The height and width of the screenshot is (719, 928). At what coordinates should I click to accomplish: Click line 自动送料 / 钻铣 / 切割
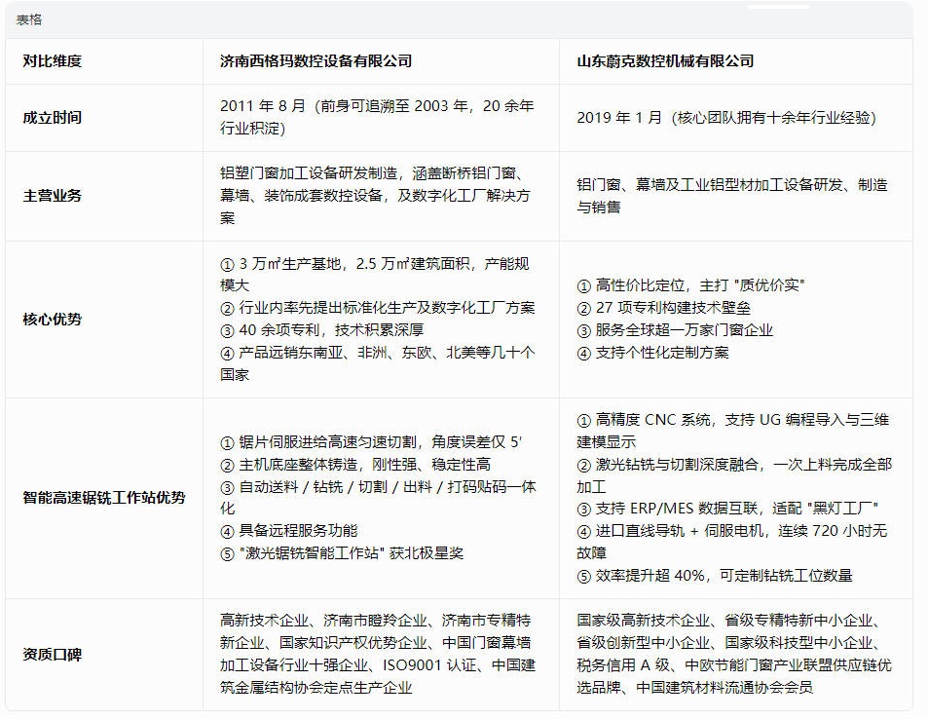pyautogui.click(x=378, y=498)
